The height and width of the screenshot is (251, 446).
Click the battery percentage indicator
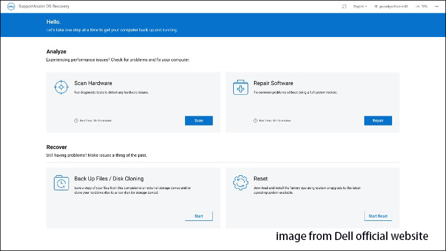pyautogui.click(x=422, y=6)
